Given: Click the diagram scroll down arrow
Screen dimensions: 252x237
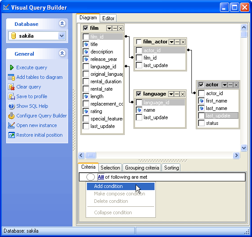Looking at the screenshot, I should pos(244,148).
